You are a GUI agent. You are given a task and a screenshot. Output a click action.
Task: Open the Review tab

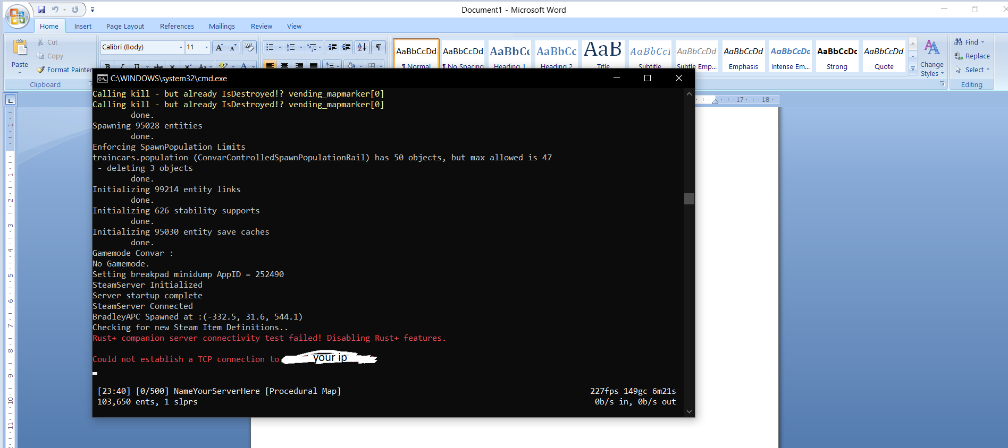pyautogui.click(x=262, y=26)
